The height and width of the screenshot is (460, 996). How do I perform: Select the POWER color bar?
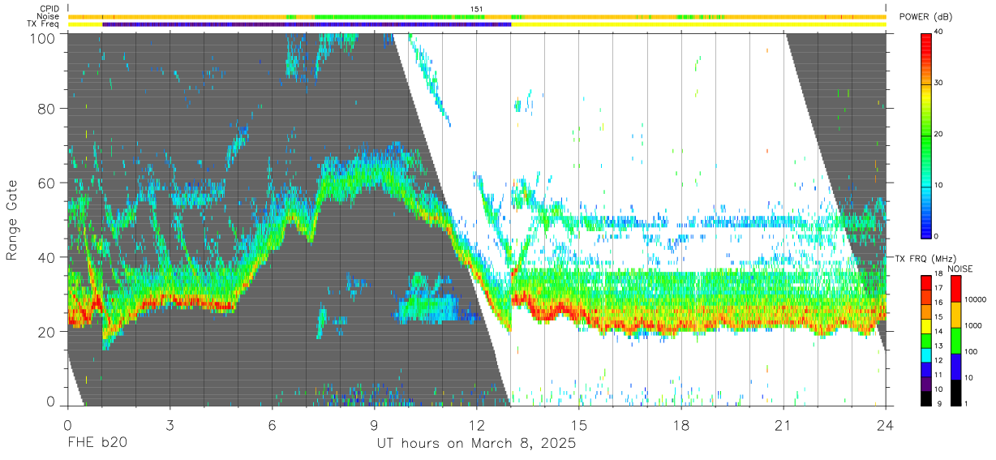click(926, 135)
